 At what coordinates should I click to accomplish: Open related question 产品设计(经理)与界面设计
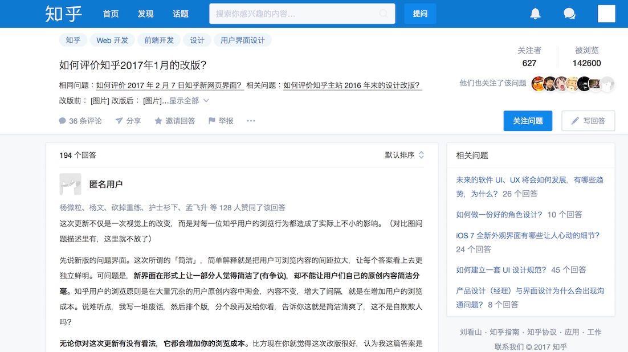[530, 297]
